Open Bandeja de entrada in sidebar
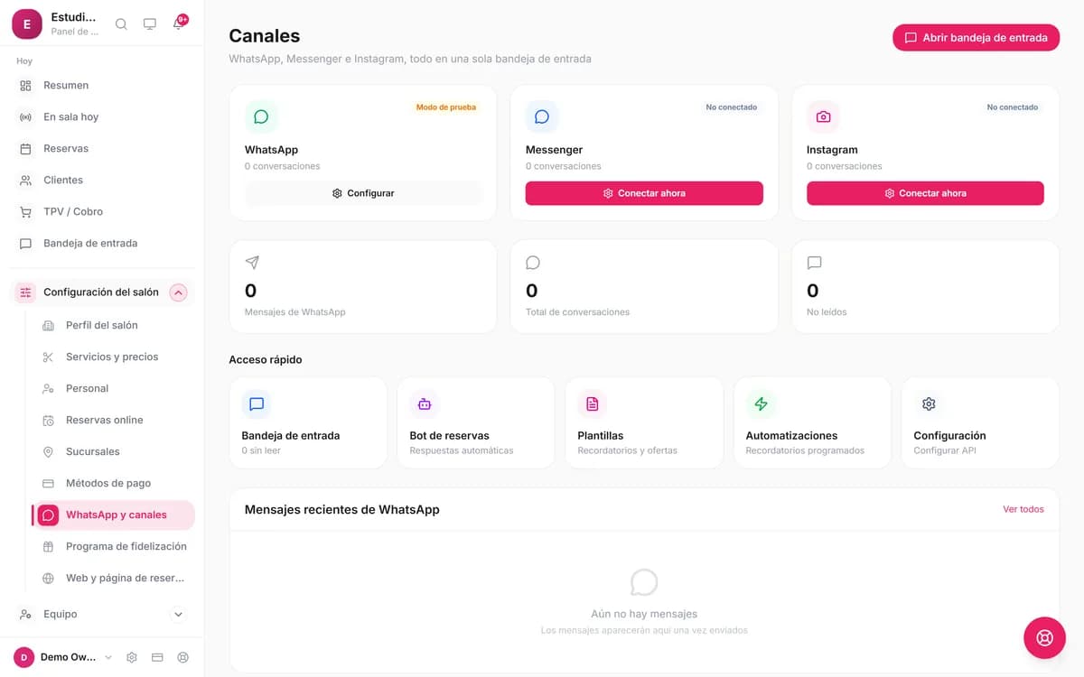The width and height of the screenshot is (1084, 677). (x=102, y=243)
